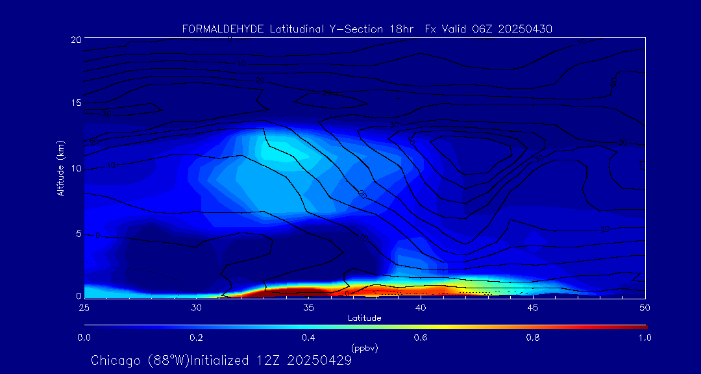This screenshot has height=374, width=701.
Task: Click the latitude axis tick label 35
Action: point(308,307)
